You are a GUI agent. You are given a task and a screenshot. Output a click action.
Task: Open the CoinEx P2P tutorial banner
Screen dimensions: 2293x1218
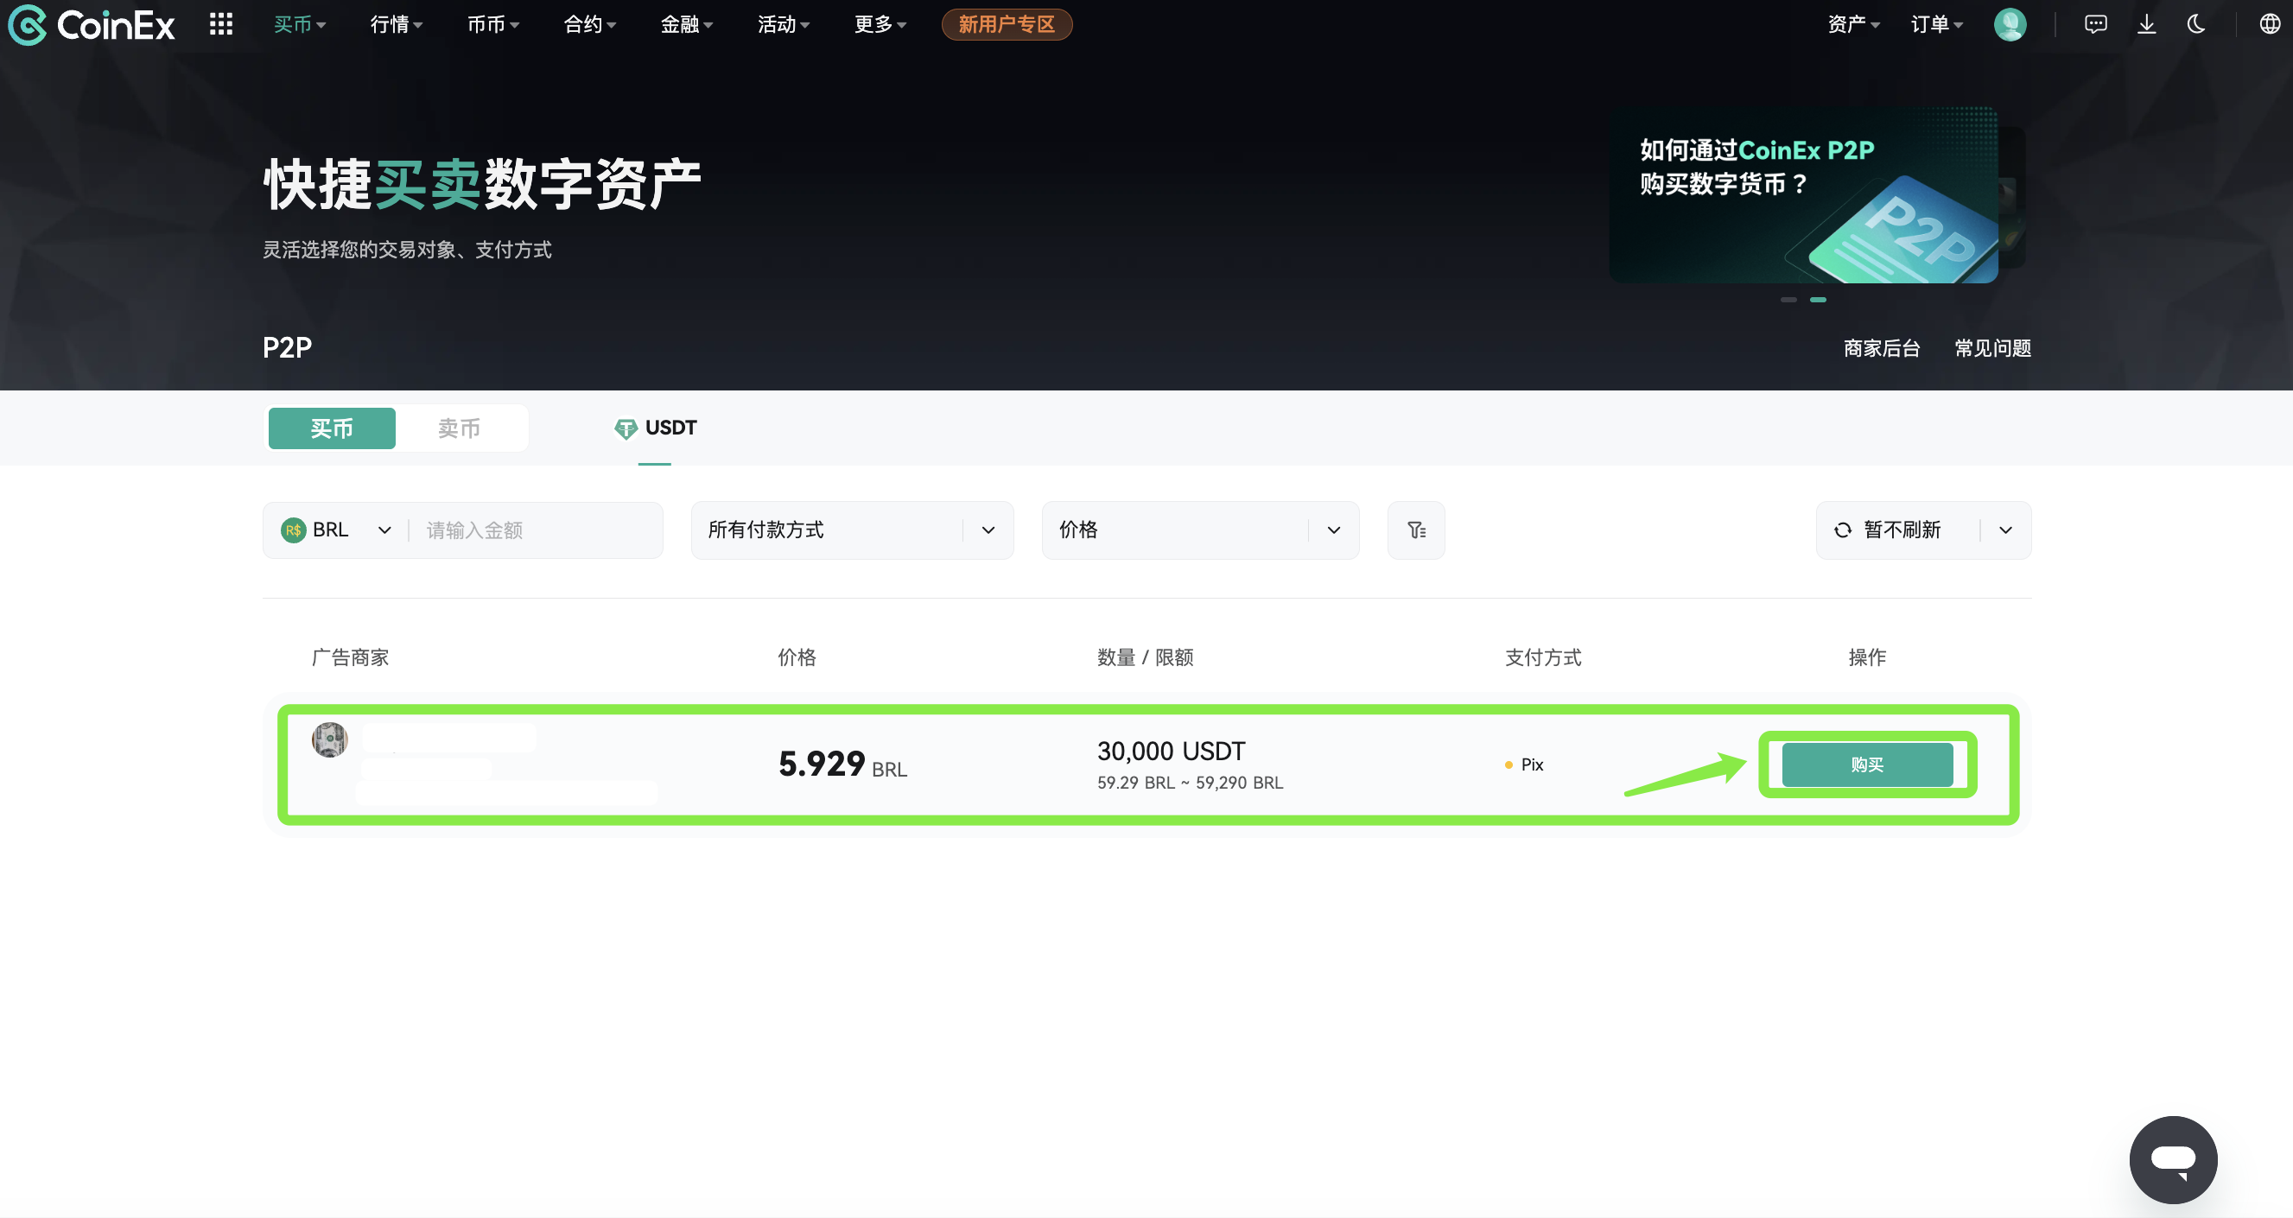pyautogui.click(x=1803, y=196)
